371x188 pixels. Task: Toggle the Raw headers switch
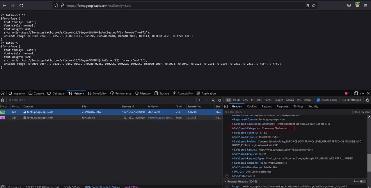point(363,181)
